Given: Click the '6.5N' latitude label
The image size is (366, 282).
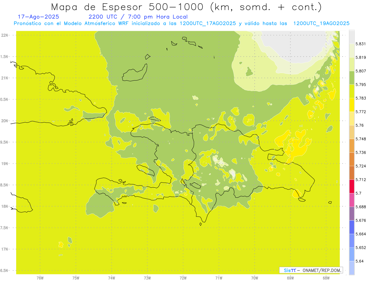Looking at the screenshot, I should [5, 270].
